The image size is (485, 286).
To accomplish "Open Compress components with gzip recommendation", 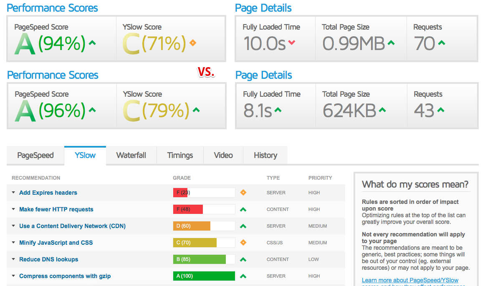I will coord(65,276).
